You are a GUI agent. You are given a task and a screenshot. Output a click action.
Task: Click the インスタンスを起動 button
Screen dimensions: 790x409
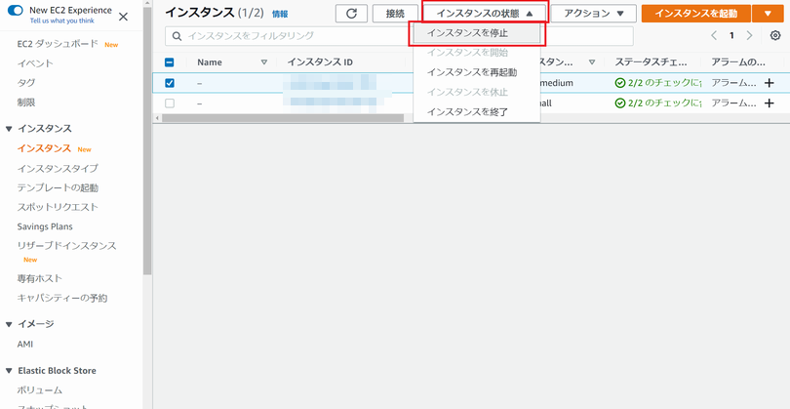coord(696,14)
